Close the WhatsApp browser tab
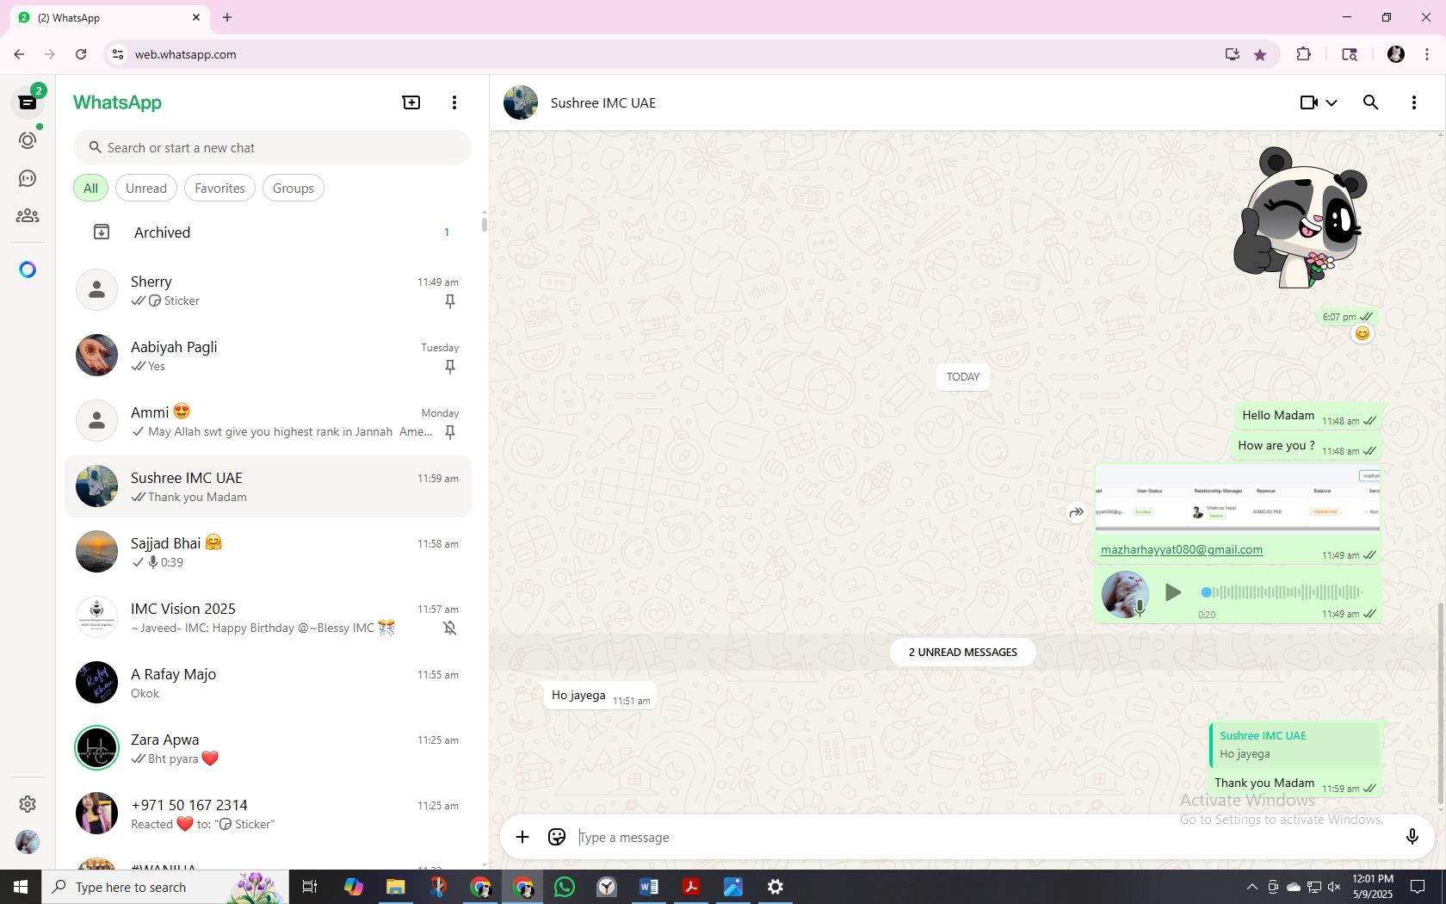 coord(196,17)
